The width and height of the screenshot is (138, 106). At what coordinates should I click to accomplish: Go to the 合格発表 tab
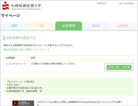tap(123, 26)
